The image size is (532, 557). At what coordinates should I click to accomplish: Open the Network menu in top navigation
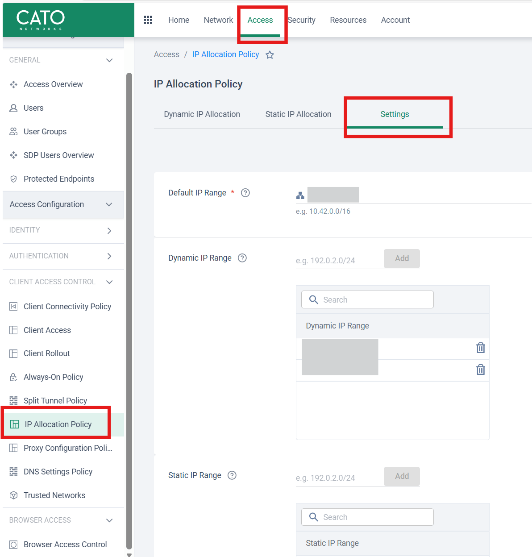pyautogui.click(x=218, y=20)
